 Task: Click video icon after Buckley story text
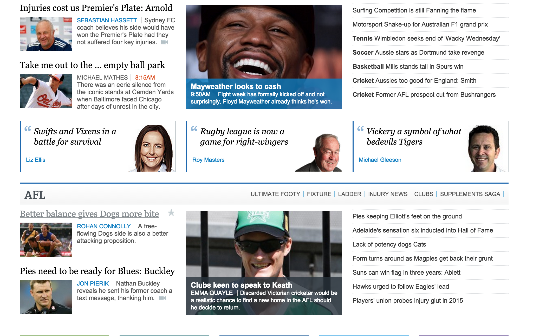162,298
